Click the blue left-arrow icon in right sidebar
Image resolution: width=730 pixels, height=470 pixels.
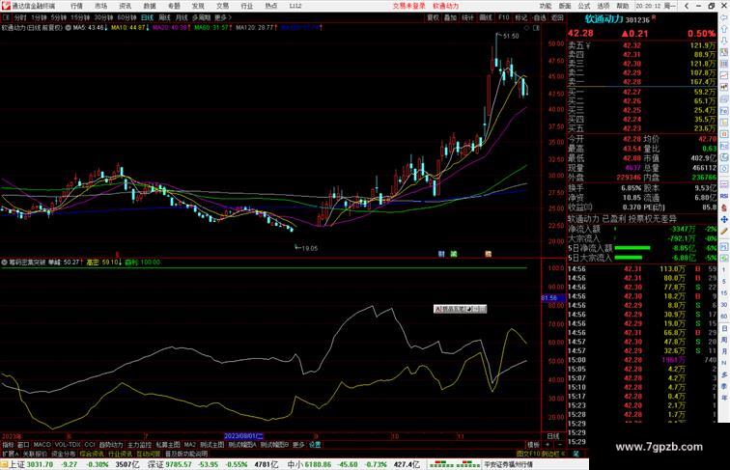(x=724, y=17)
